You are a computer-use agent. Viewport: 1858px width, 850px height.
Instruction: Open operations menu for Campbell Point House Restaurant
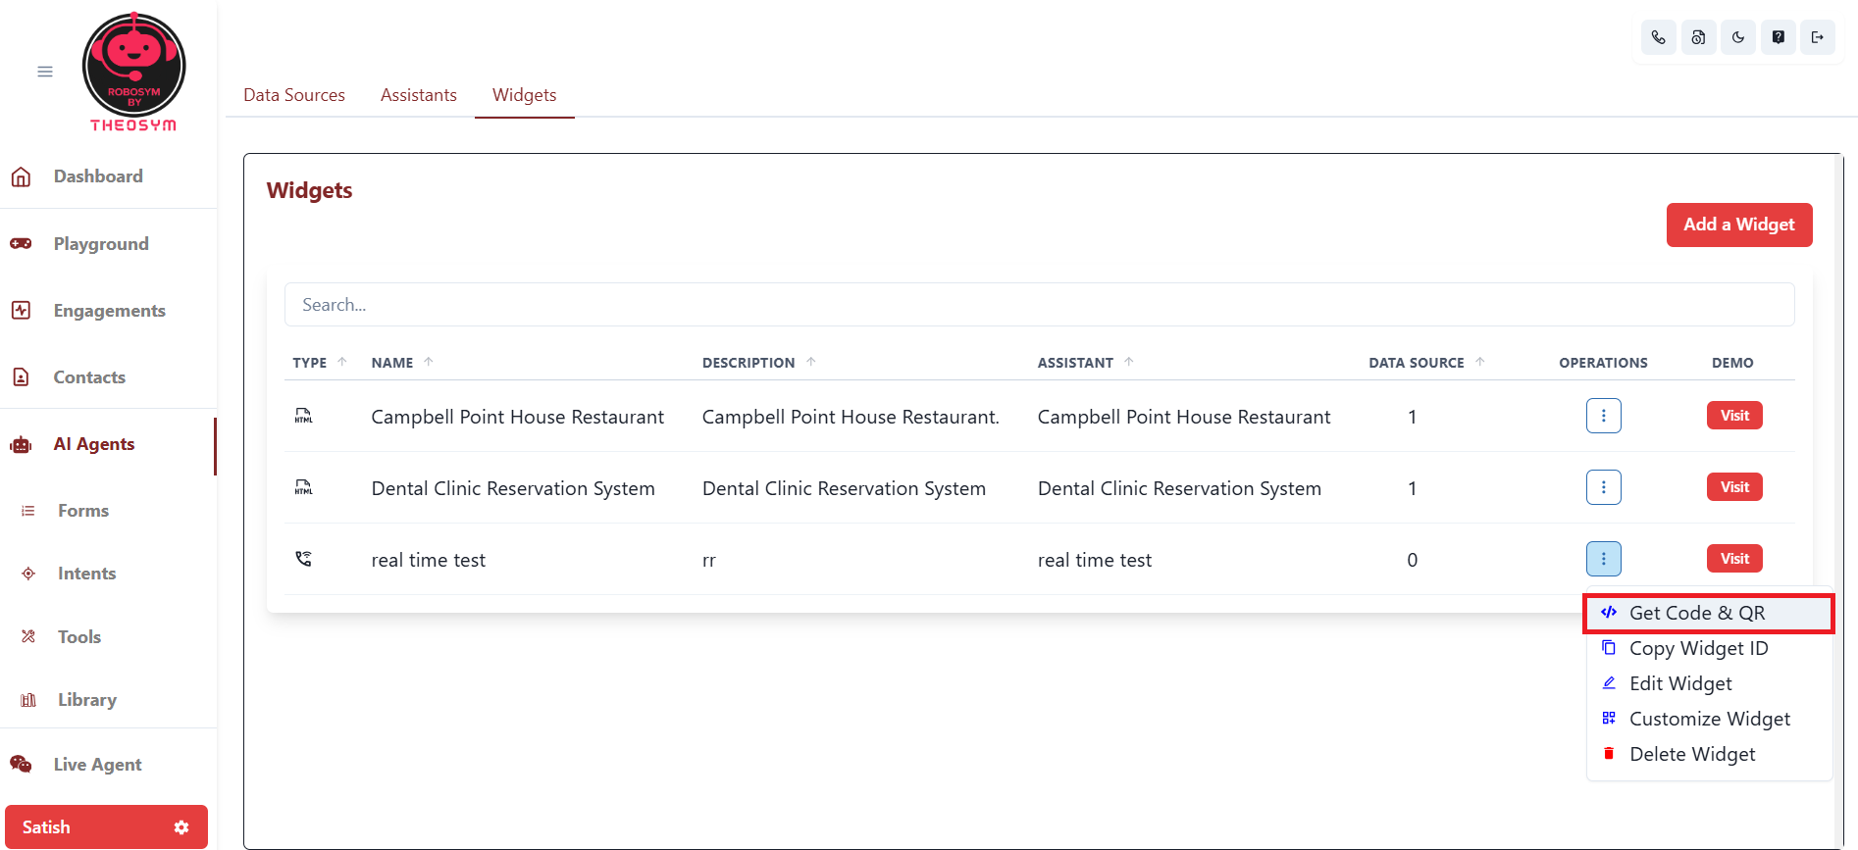tap(1604, 416)
